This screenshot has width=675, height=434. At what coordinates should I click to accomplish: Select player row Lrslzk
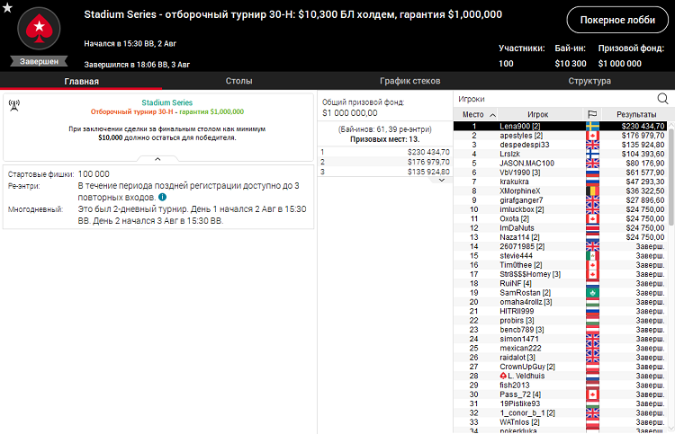coord(560,154)
